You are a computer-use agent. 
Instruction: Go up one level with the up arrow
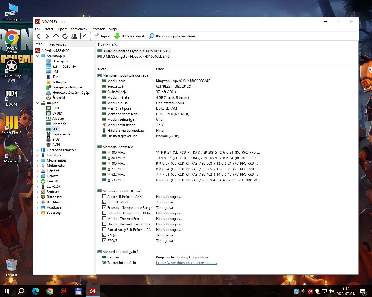coord(56,36)
